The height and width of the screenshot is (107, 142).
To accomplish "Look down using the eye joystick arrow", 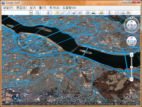I will [132, 29].
